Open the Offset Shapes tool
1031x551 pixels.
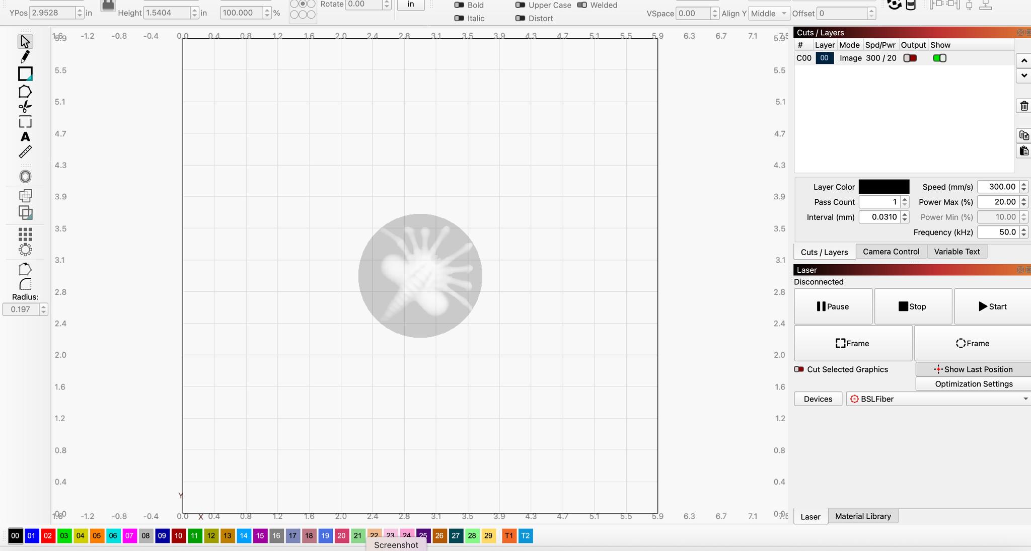pos(25,177)
